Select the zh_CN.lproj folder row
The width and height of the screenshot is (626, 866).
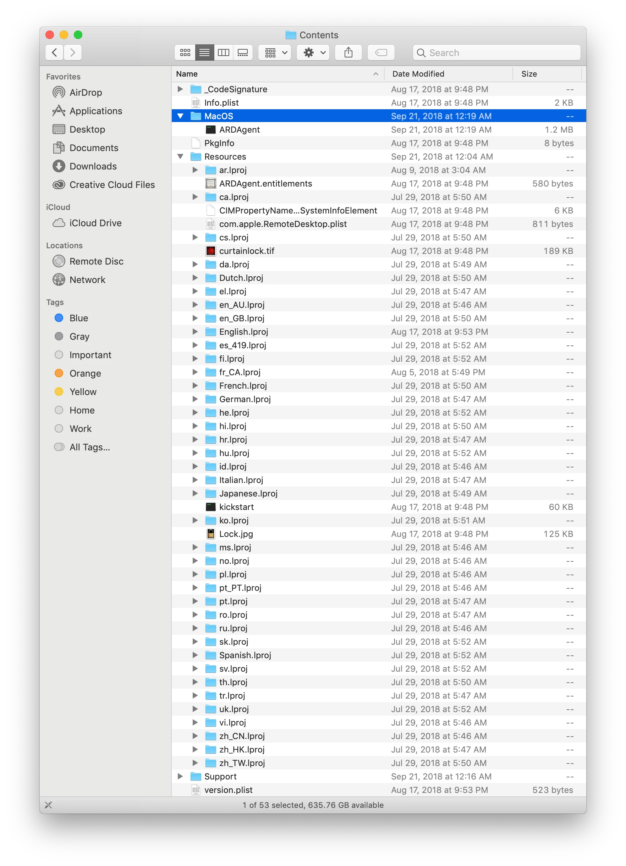point(379,736)
